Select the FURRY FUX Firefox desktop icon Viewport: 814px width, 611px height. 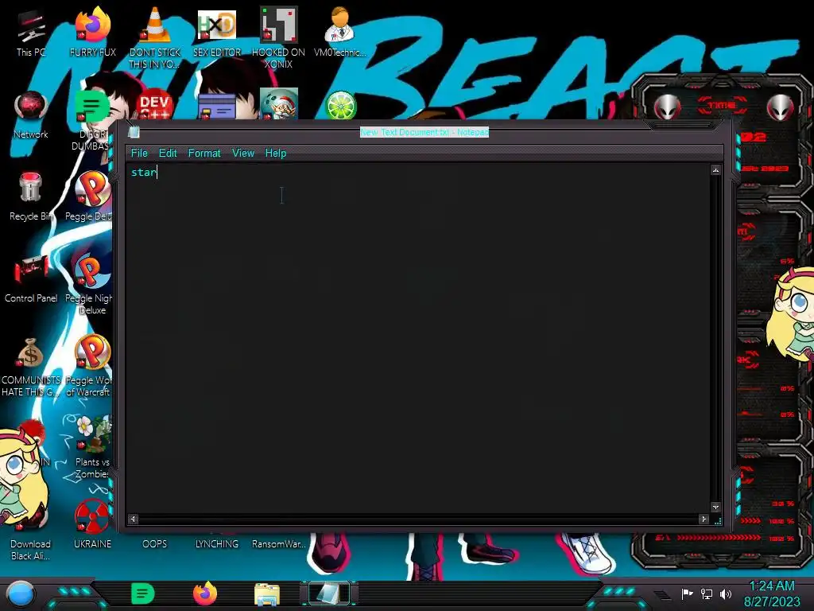[93, 32]
